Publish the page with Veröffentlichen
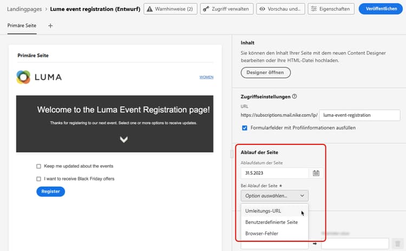 point(381,9)
